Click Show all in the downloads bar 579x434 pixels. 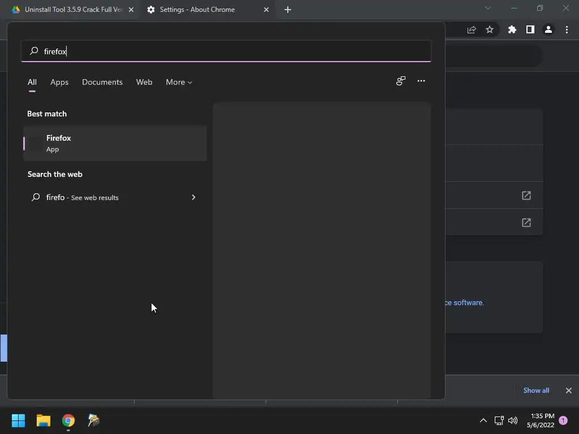point(536,390)
